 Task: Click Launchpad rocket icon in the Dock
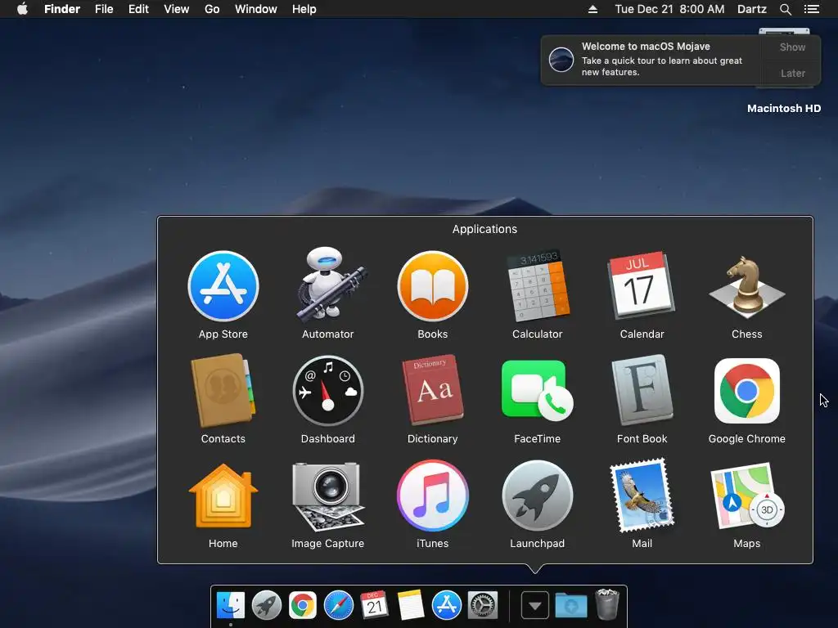click(266, 606)
